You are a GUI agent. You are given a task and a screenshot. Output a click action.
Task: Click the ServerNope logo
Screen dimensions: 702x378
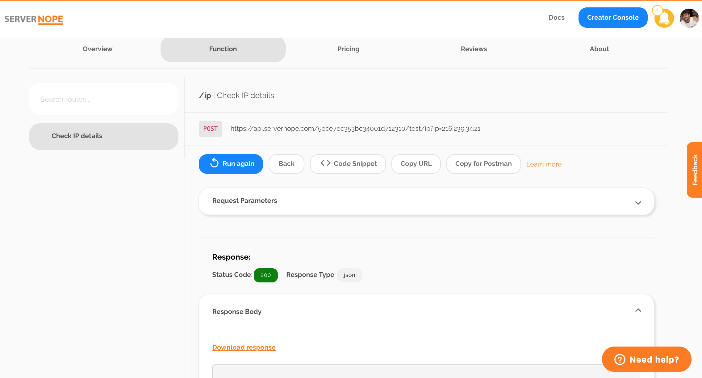tap(34, 19)
